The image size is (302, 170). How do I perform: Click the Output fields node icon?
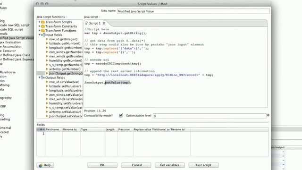point(43,77)
